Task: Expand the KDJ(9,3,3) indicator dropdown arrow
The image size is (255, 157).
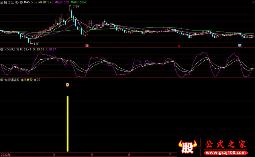Action: coord(2,49)
